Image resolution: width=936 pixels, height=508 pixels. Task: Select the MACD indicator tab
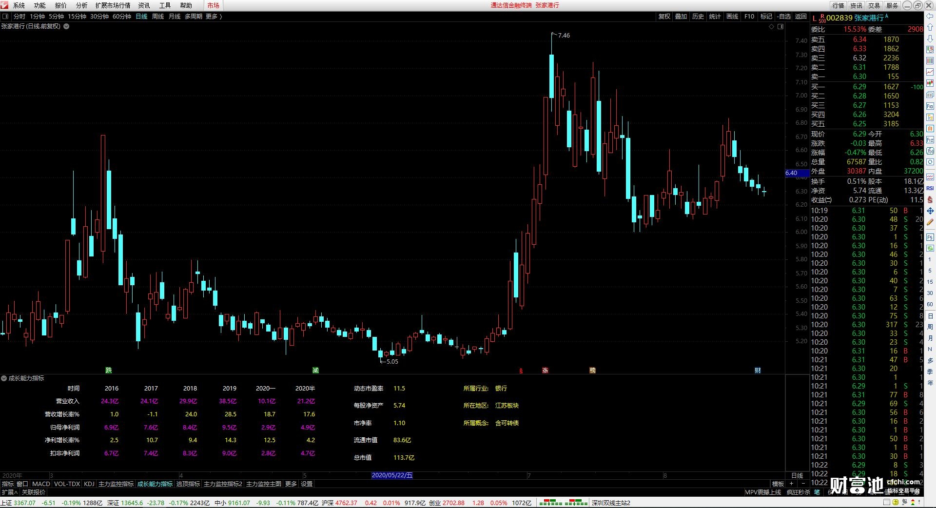[x=41, y=484]
